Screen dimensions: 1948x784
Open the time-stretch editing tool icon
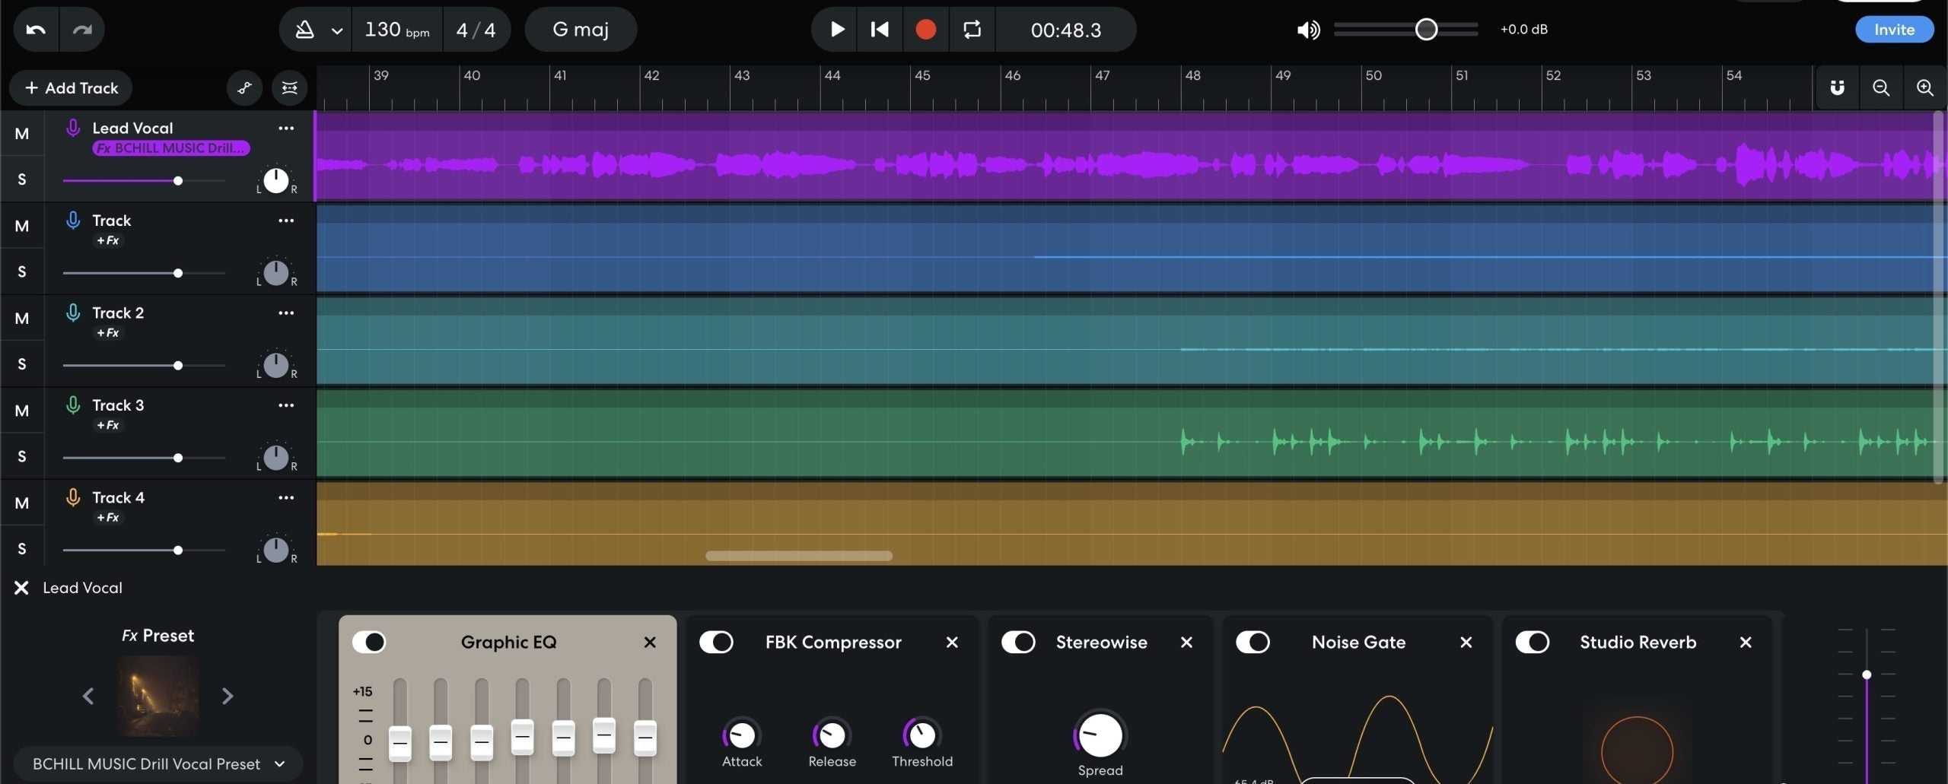289,87
